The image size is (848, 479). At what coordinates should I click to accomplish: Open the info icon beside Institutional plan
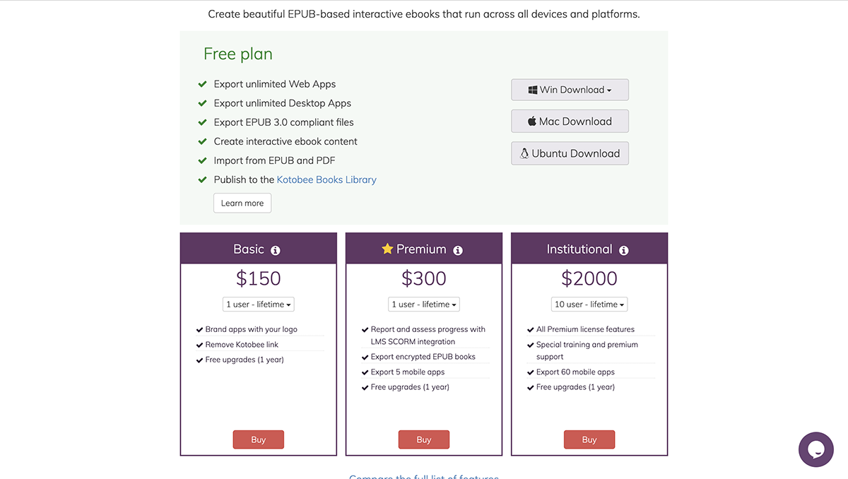[x=624, y=249]
